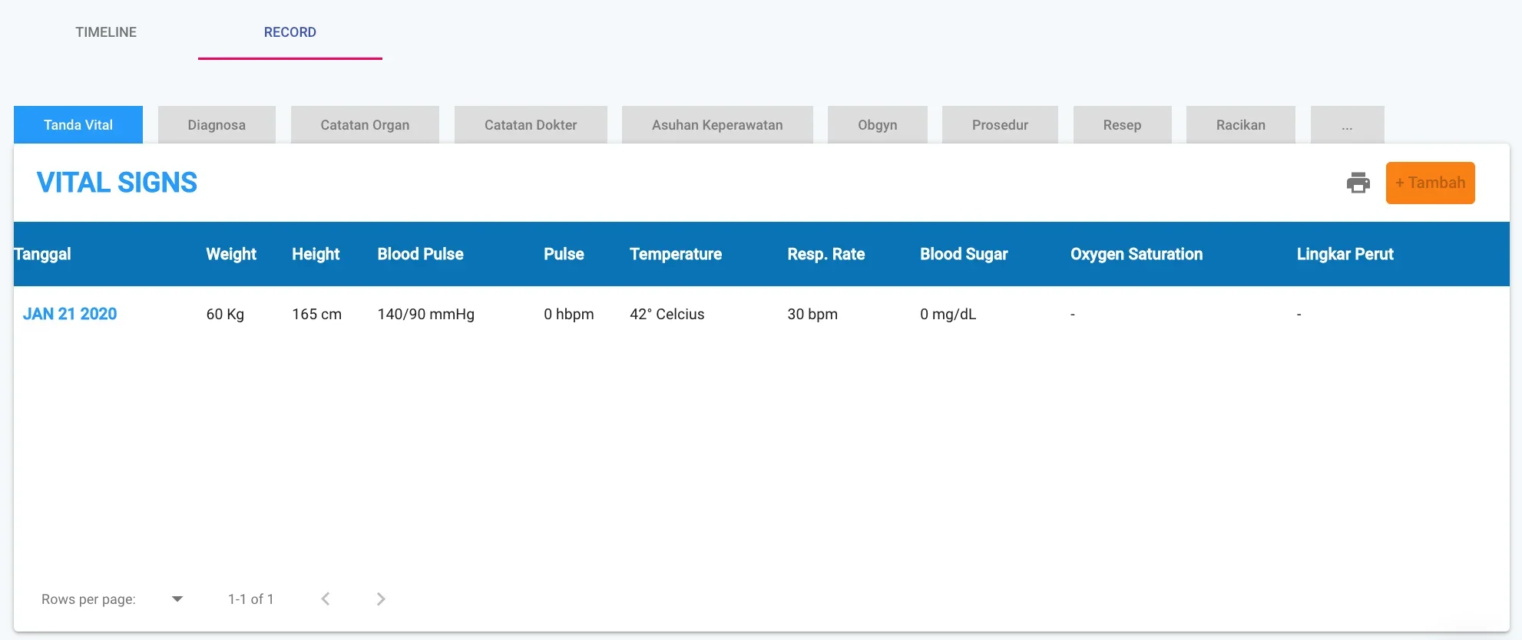Click the Weight column header
Viewport: 1522px width, 640px height.
coord(231,254)
